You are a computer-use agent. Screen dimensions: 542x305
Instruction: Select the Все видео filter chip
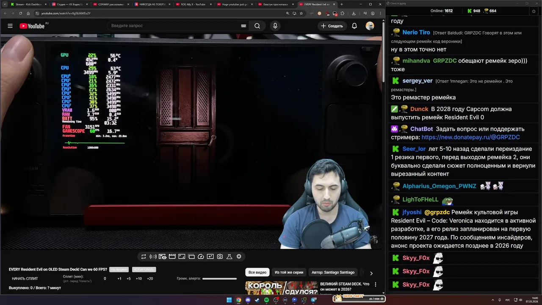pyautogui.click(x=257, y=272)
